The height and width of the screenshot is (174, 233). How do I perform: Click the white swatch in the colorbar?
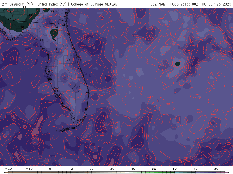[x=127, y=173]
